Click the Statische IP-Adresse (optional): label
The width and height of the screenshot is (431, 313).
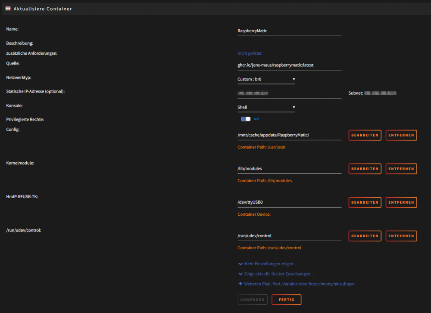[35, 91]
